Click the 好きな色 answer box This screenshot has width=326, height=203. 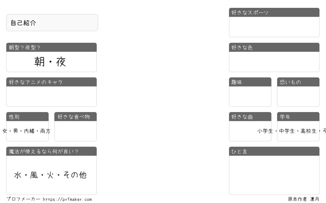pyautogui.click(x=274, y=62)
